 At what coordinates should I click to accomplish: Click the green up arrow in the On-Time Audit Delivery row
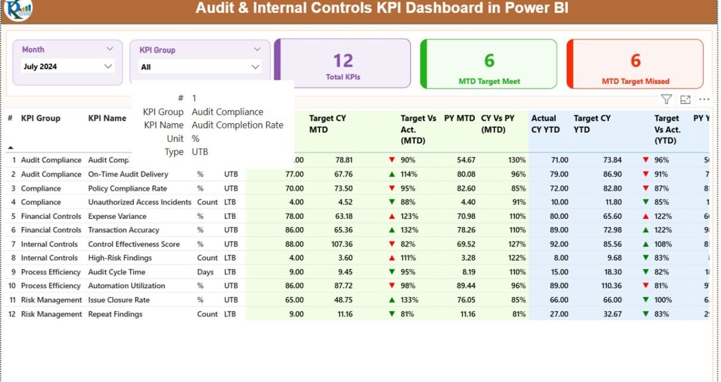391,174
